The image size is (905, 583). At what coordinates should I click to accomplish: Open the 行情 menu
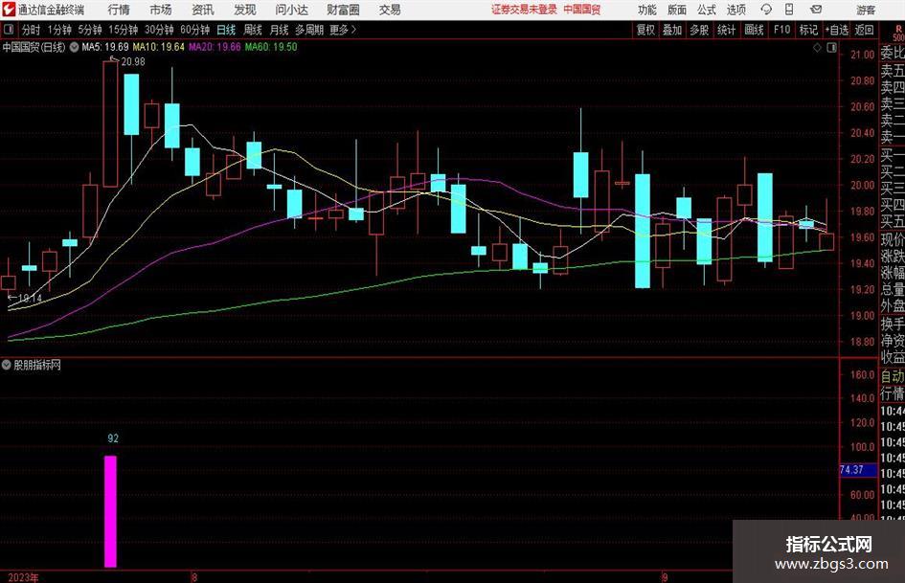coord(119,10)
